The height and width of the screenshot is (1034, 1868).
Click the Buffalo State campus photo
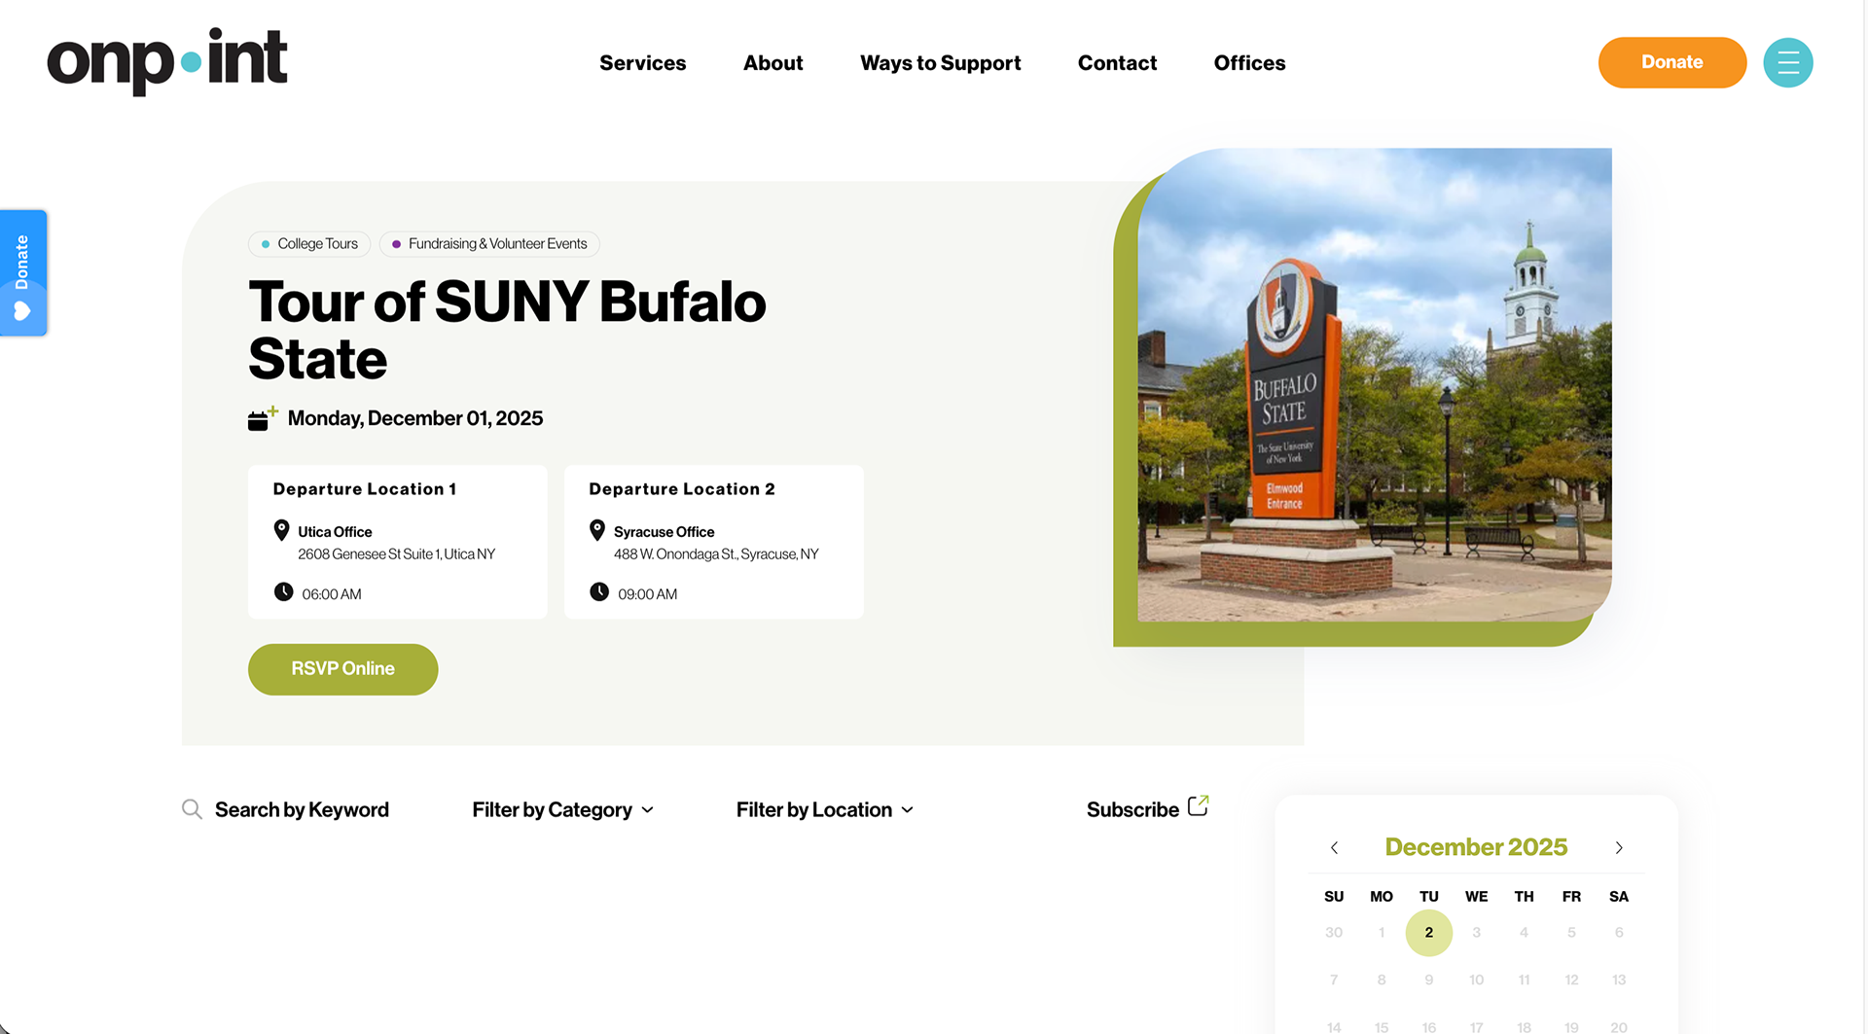pyautogui.click(x=1374, y=384)
